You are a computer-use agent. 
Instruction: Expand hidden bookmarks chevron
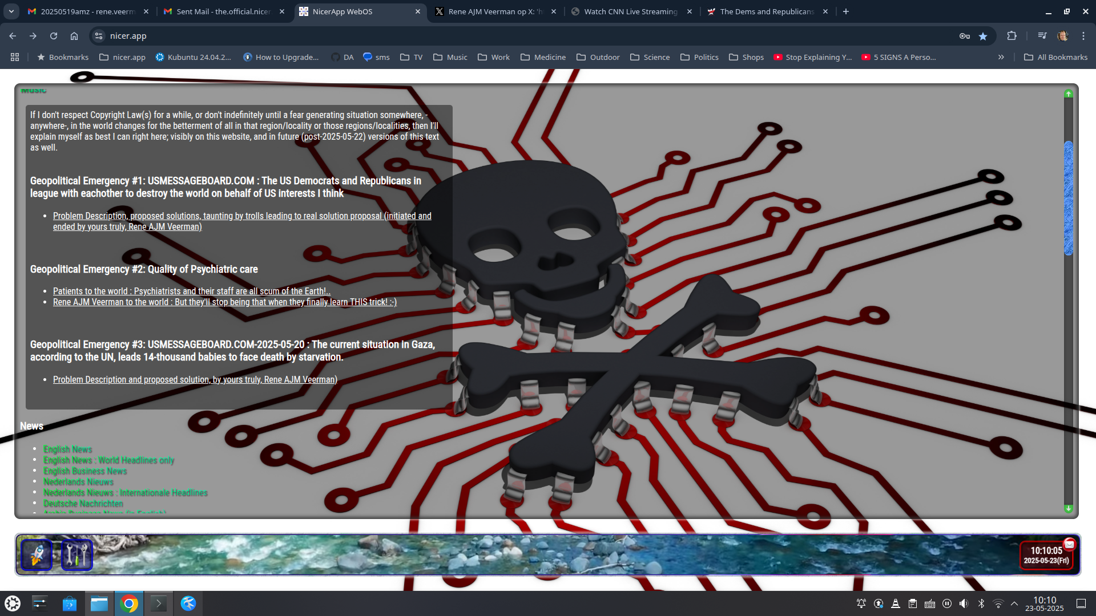pyautogui.click(x=1001, y=57)
